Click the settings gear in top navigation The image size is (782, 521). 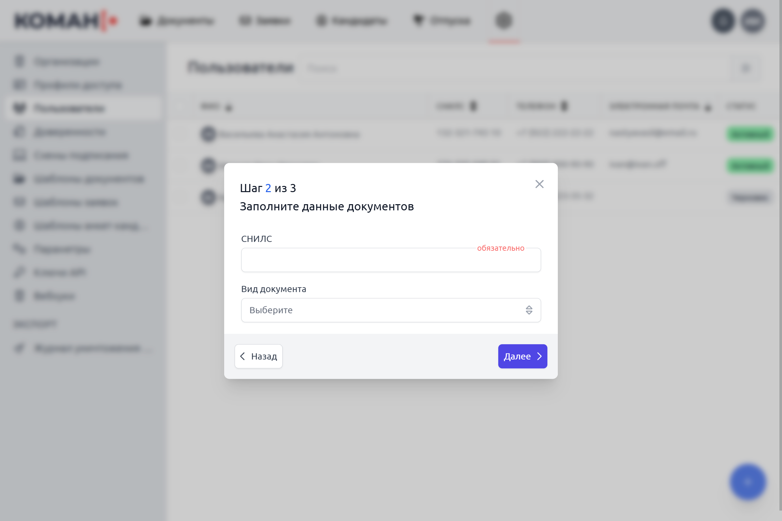tap(504, 21)
